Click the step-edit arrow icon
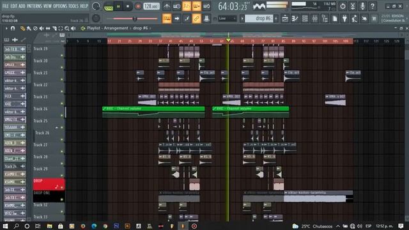The image size is (409, 230). 176,19
